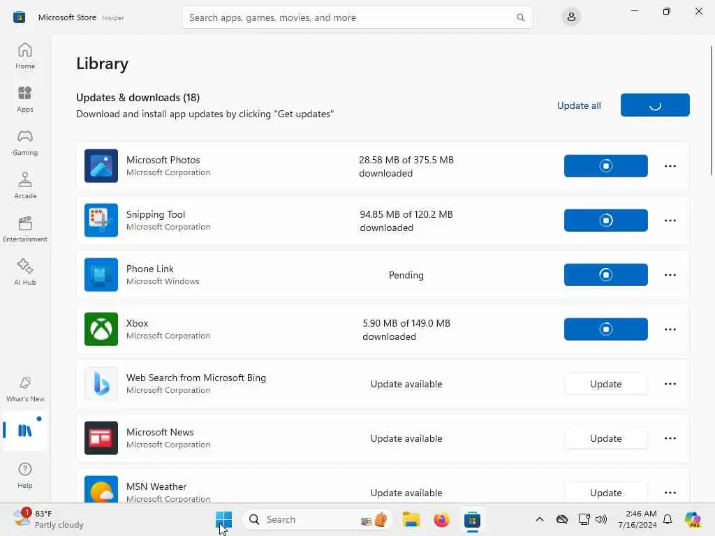715x536 pixels.
Task: Open Microsoft News app name
Action: (160, 432)
